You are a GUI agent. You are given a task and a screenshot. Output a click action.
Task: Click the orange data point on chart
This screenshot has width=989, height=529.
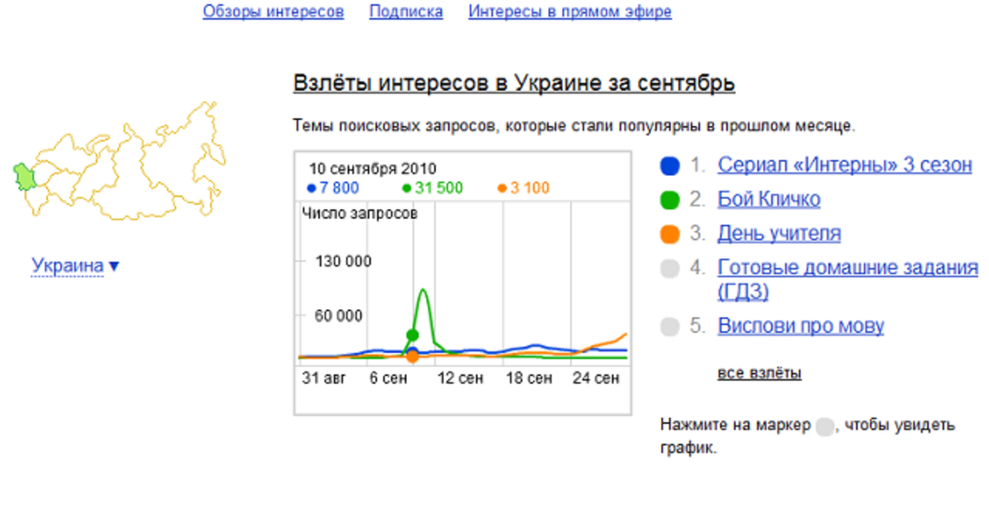[412, 356]
